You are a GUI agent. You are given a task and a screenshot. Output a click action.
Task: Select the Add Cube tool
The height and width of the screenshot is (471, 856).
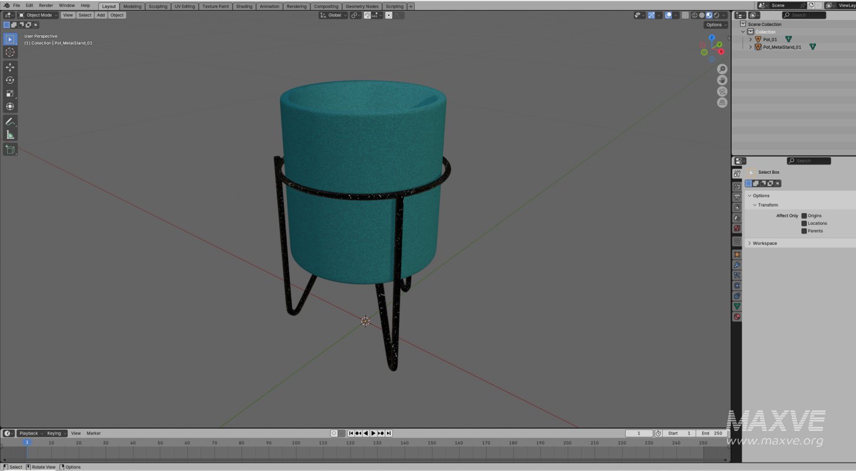point(10,150)
